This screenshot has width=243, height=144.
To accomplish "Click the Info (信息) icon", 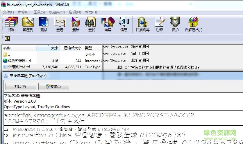I will 124,24.
